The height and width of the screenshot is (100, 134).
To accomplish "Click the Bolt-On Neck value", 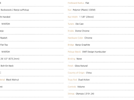I will [7, 66].
